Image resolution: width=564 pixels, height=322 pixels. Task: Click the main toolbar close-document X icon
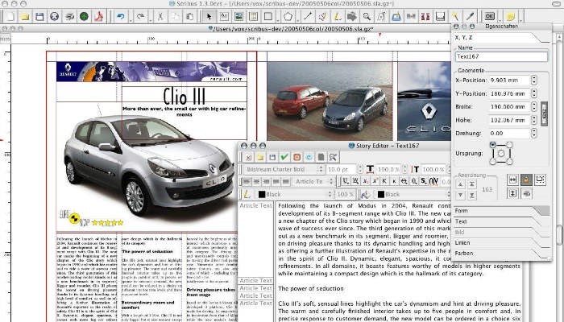54,17
